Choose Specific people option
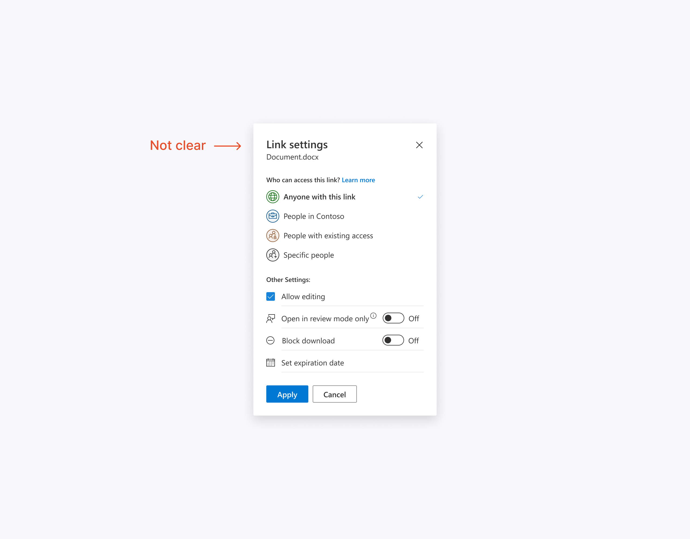Screen dimensions: 690x539 click(345, 255)
